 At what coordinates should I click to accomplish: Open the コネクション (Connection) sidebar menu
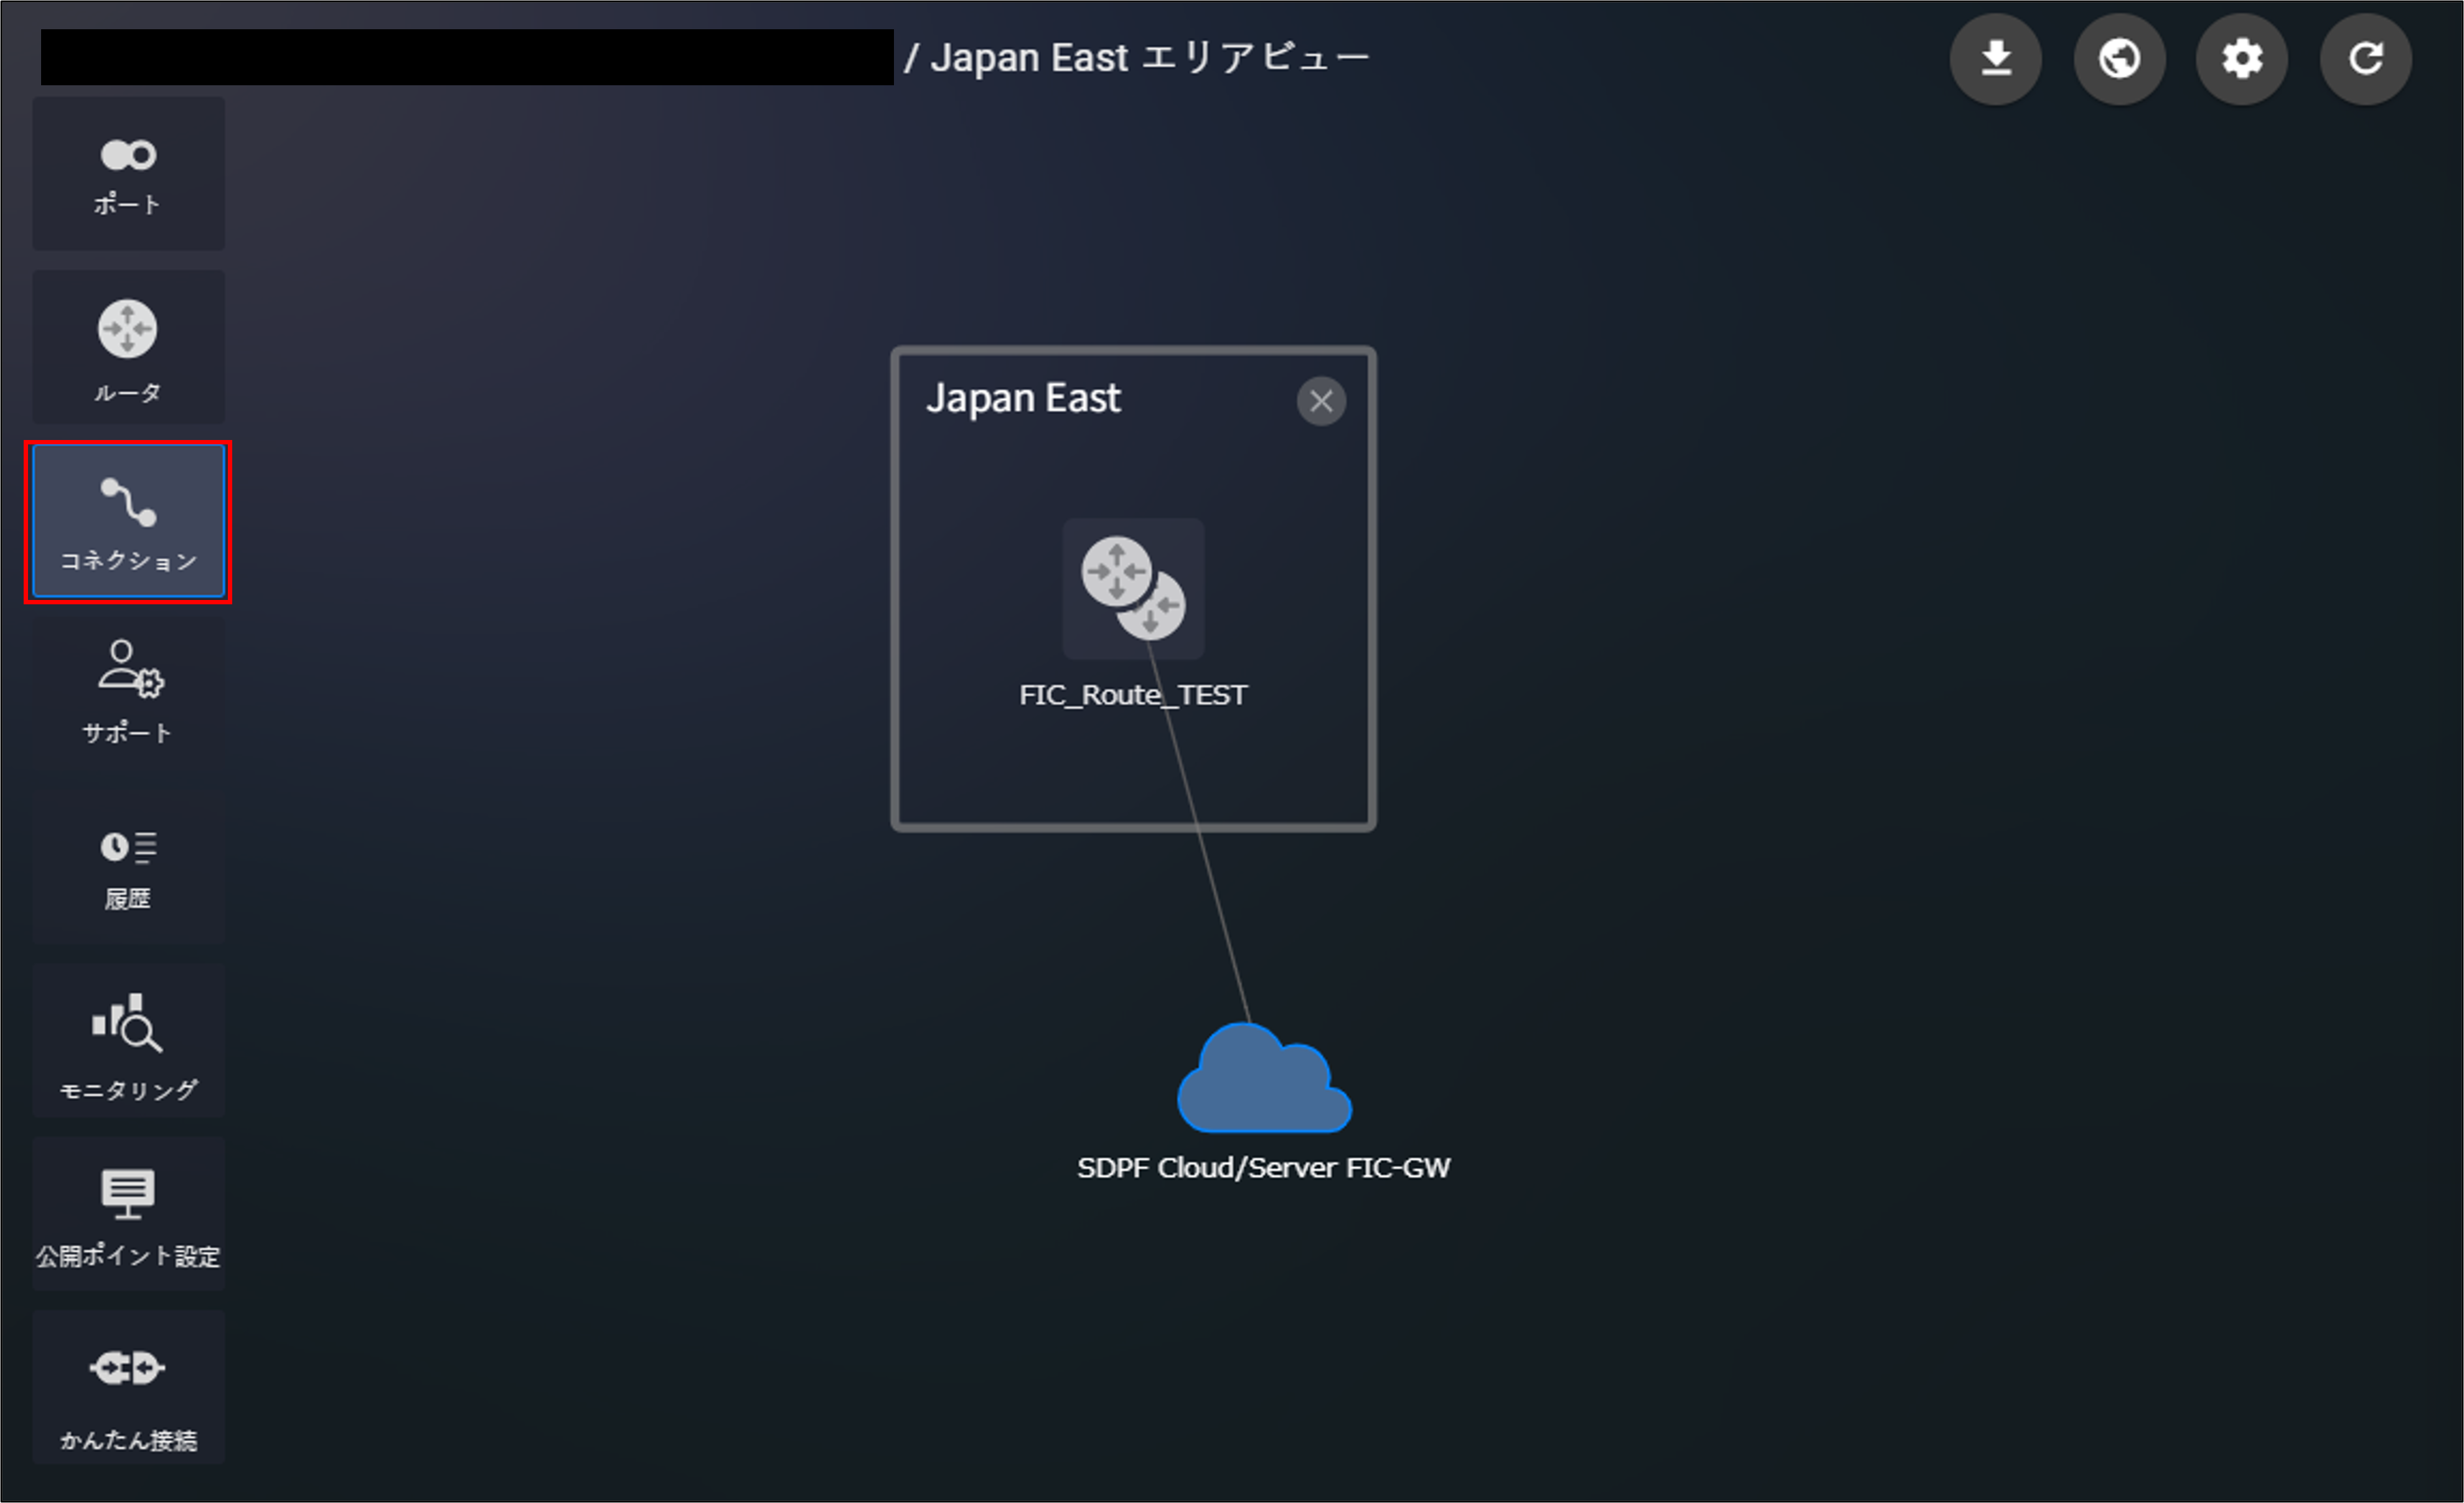tap(128, 521)
